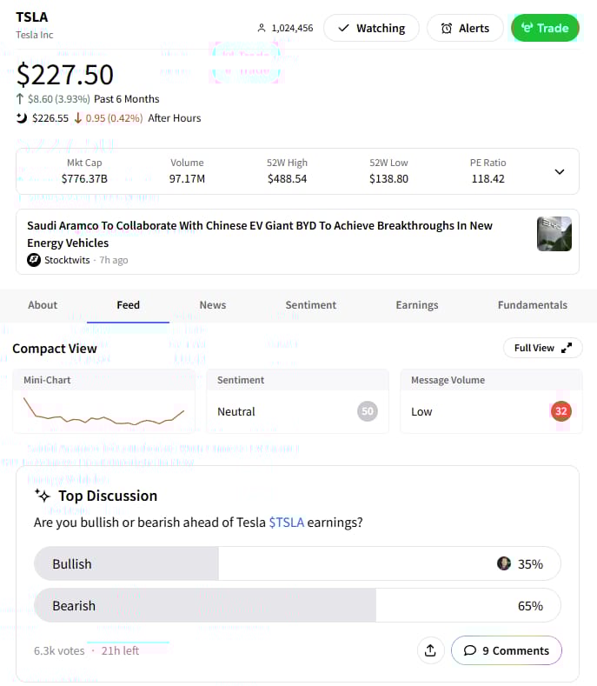Toggle the Watching button off
Viewport: 597px width, 686px height.
coord(371,28)
